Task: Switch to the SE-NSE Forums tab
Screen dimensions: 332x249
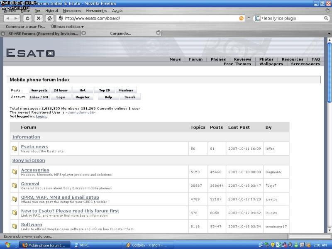Action: click(43, 34)
